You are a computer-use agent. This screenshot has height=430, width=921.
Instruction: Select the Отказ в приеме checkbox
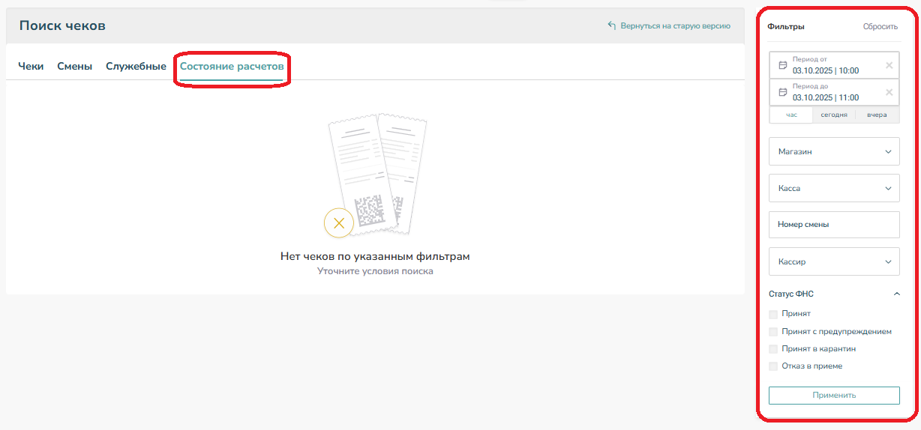click(x=773, y=366)
